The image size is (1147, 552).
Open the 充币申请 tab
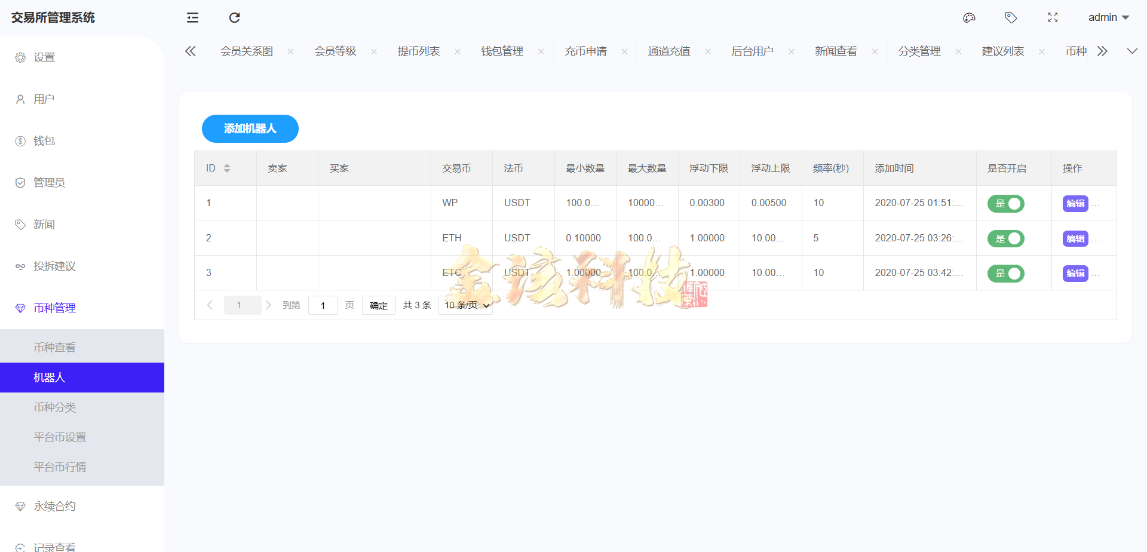[586, 51]
